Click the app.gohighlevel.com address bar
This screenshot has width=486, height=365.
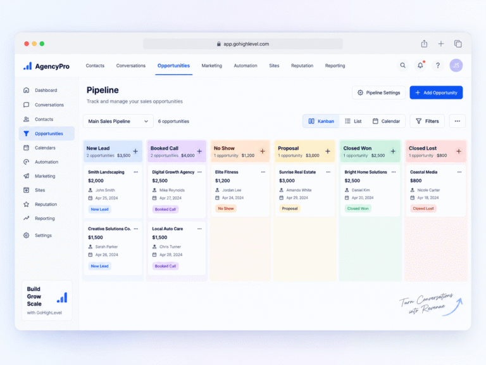[243, 44]
